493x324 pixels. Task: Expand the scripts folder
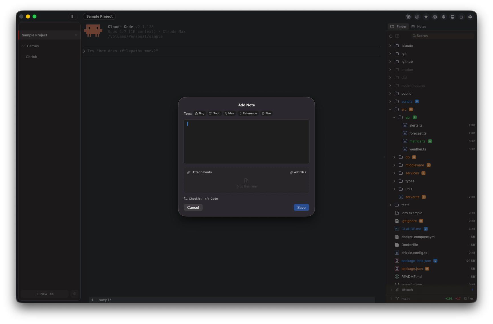pyautogui.click(x=390, y=101)
